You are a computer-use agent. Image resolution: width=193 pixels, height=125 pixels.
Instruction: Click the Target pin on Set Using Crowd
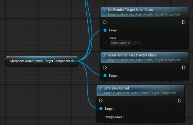tap(101, 108)
